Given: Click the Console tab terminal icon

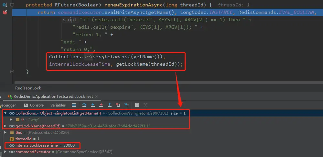Looking at the screenshot, I should 26,105.
